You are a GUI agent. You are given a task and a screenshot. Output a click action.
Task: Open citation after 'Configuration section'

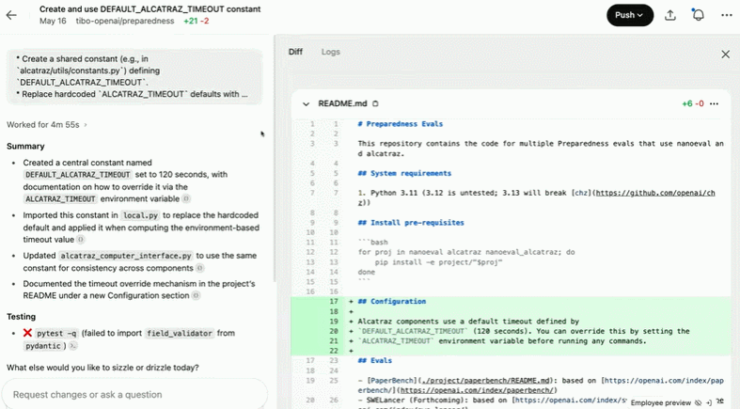click(x=196, y=296)
